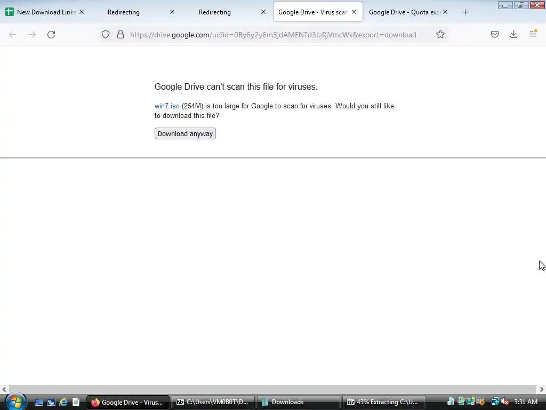
Task: View site security padlock info
Action: [x=121, y=34]
